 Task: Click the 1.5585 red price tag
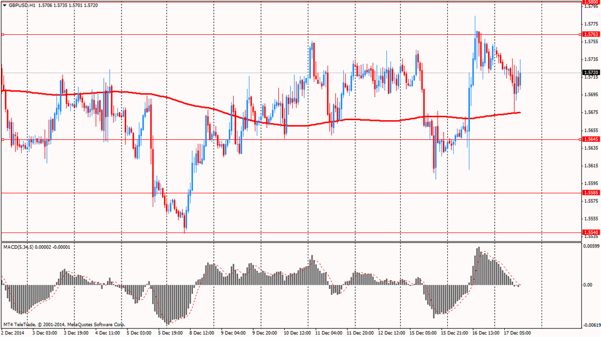tap(590, 193)
